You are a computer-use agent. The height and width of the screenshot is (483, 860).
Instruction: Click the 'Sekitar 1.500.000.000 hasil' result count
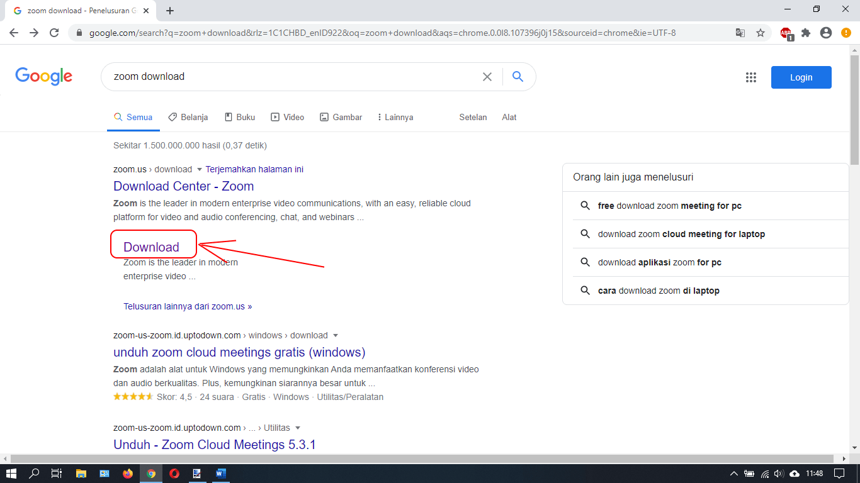point(190,145)
